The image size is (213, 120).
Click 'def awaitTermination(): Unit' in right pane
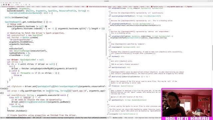click(119, 67)
